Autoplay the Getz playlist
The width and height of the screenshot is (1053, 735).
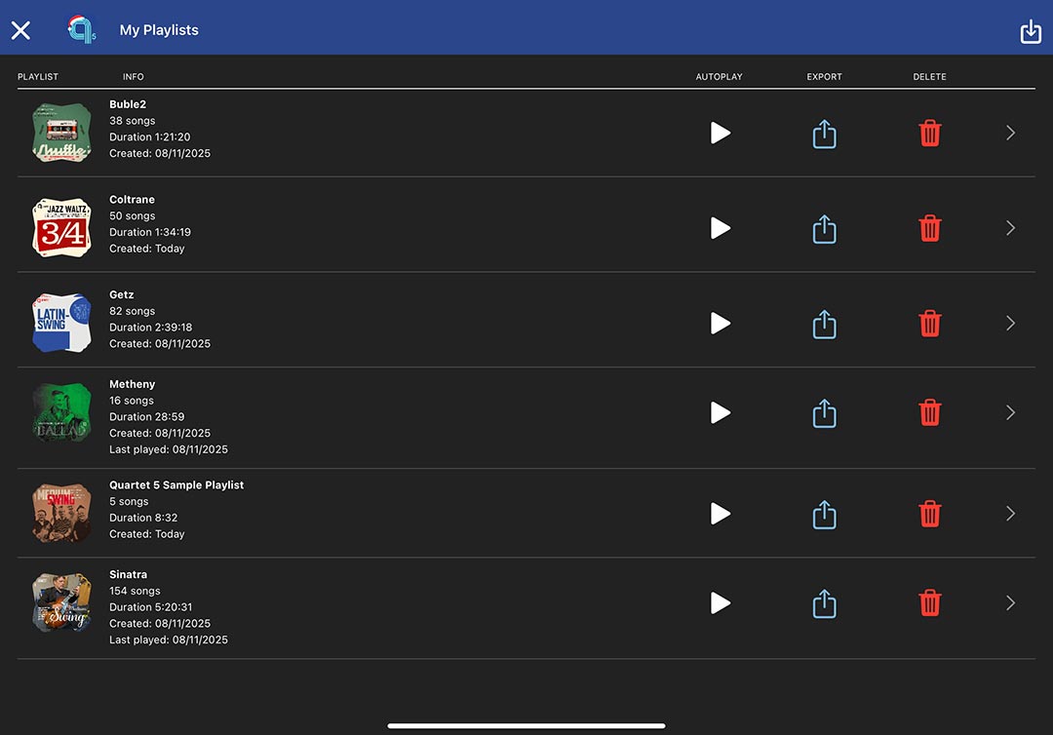click(720, 324)
